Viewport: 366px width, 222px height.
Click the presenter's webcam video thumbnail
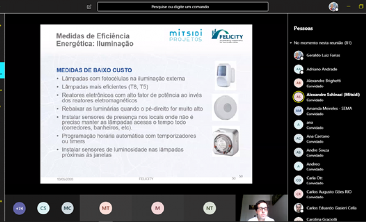[262, 208]
